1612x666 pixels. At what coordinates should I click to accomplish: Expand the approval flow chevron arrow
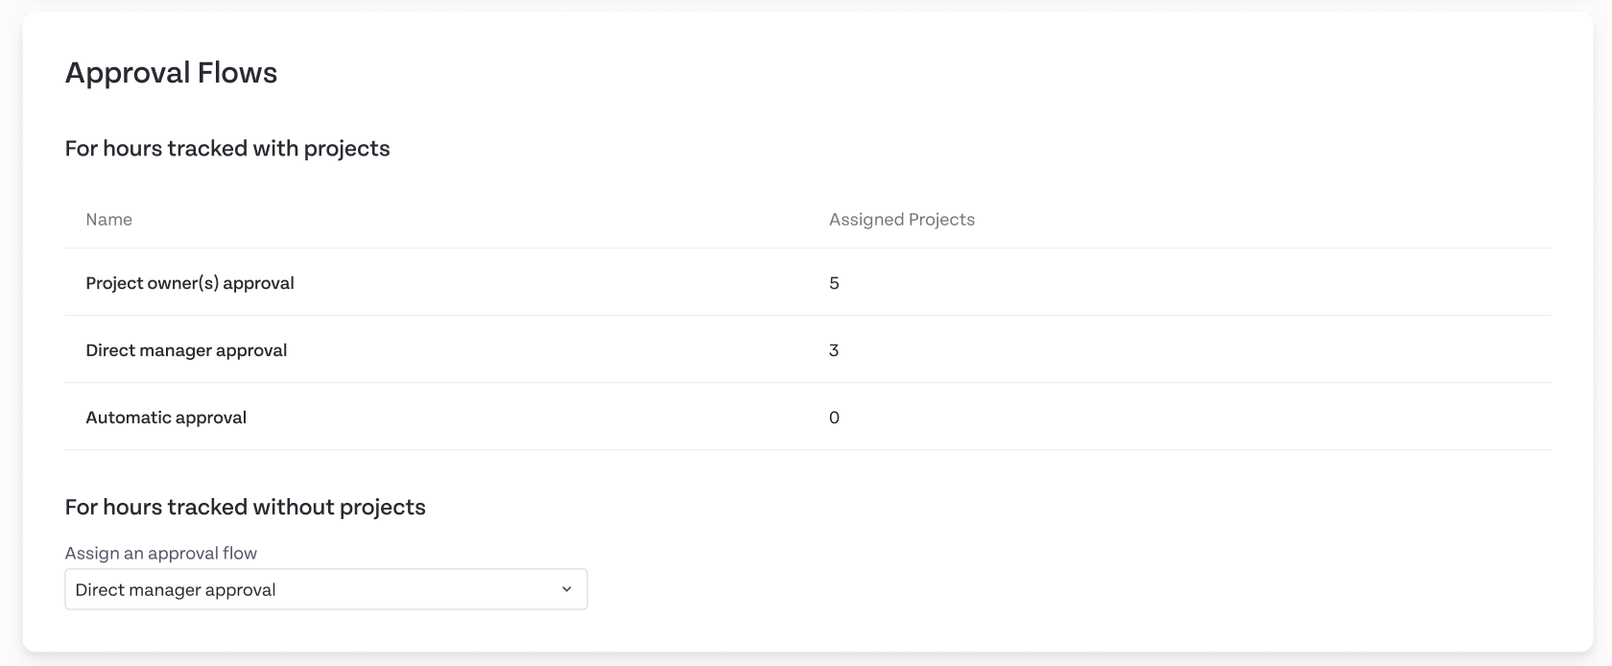point(566,589)
